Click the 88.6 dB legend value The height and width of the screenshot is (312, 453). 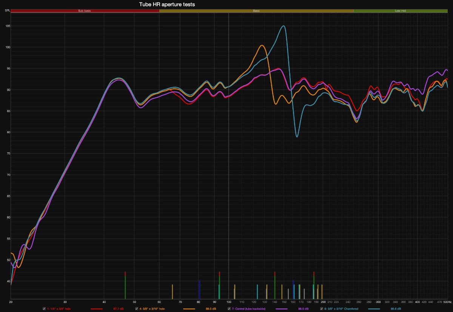(303, 309)
